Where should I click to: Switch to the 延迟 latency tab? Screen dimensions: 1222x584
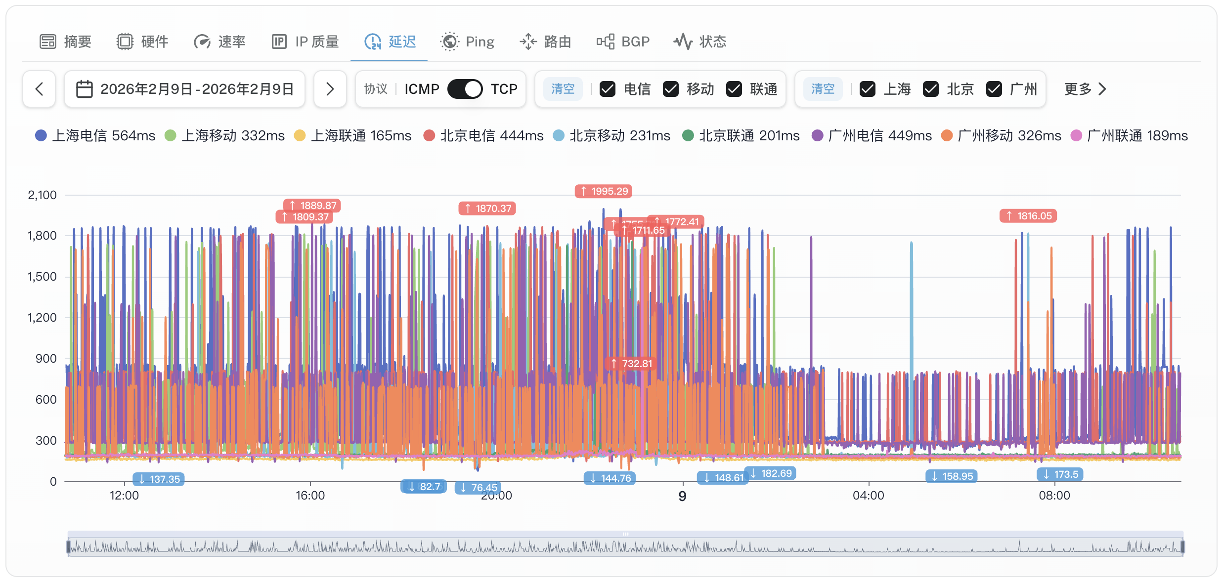[x=390, y=42]
